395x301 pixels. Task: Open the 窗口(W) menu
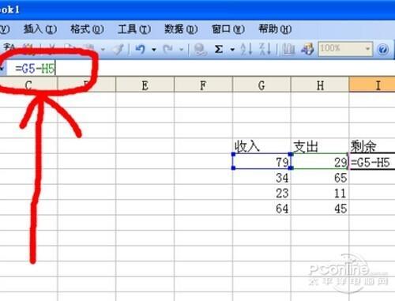coord(228,29)
